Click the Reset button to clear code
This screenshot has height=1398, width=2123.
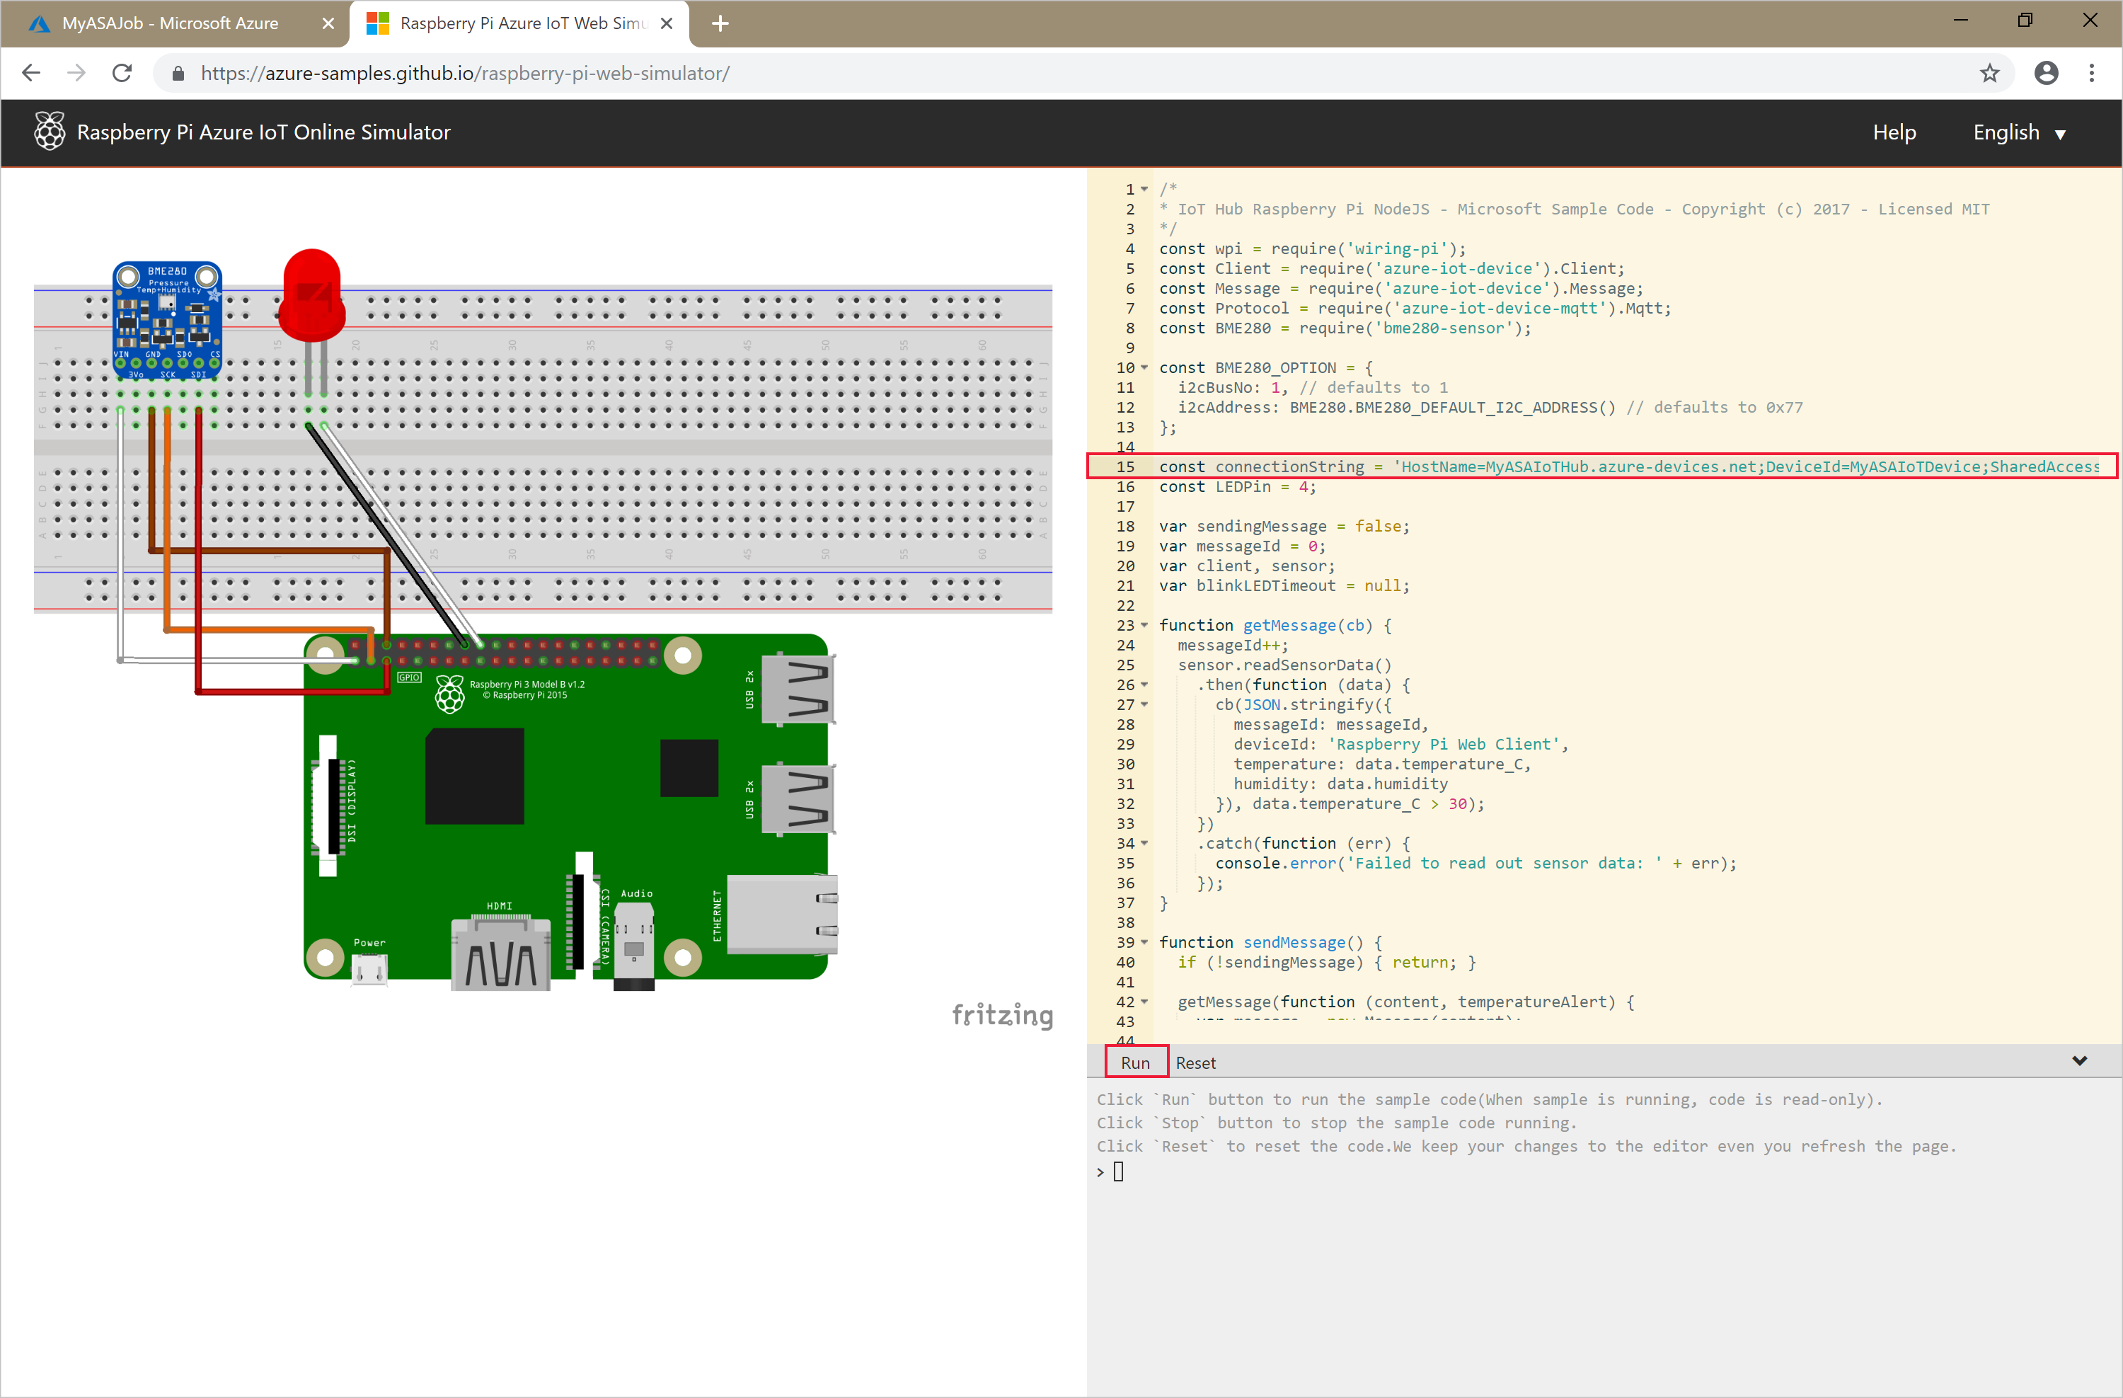point(1195,1062)
